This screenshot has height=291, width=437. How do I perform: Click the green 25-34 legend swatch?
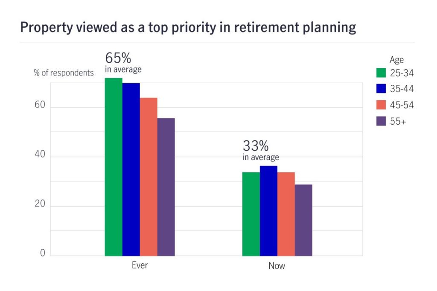(381, 73)
